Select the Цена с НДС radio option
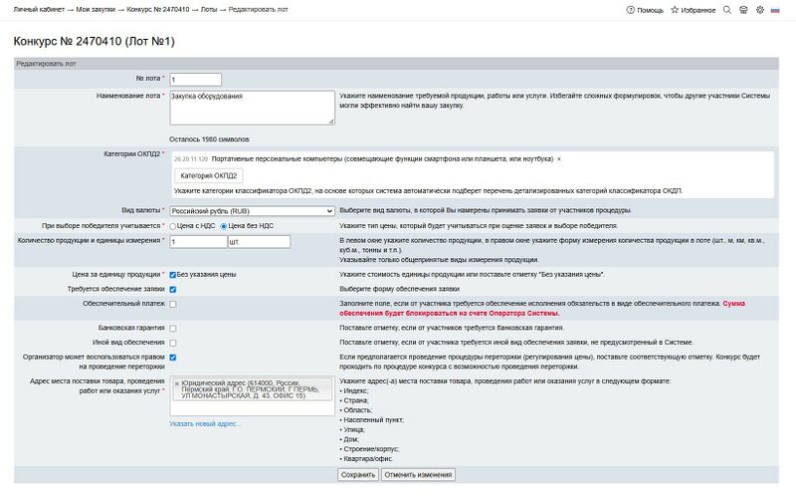Viewport: 796px width, 497px height. (174, 227)
